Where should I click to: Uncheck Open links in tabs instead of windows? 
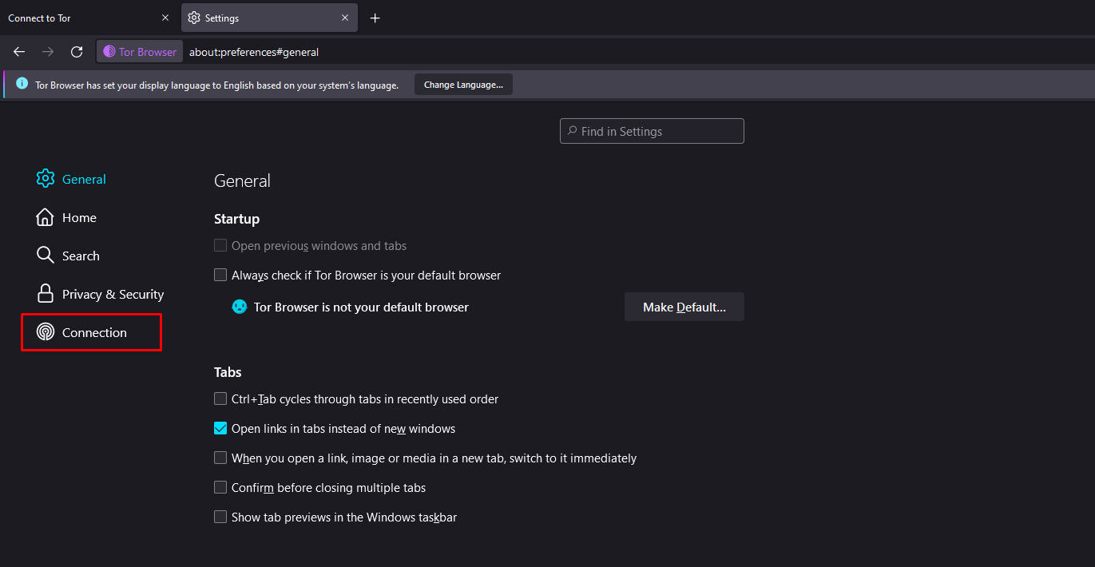[220, 428]
